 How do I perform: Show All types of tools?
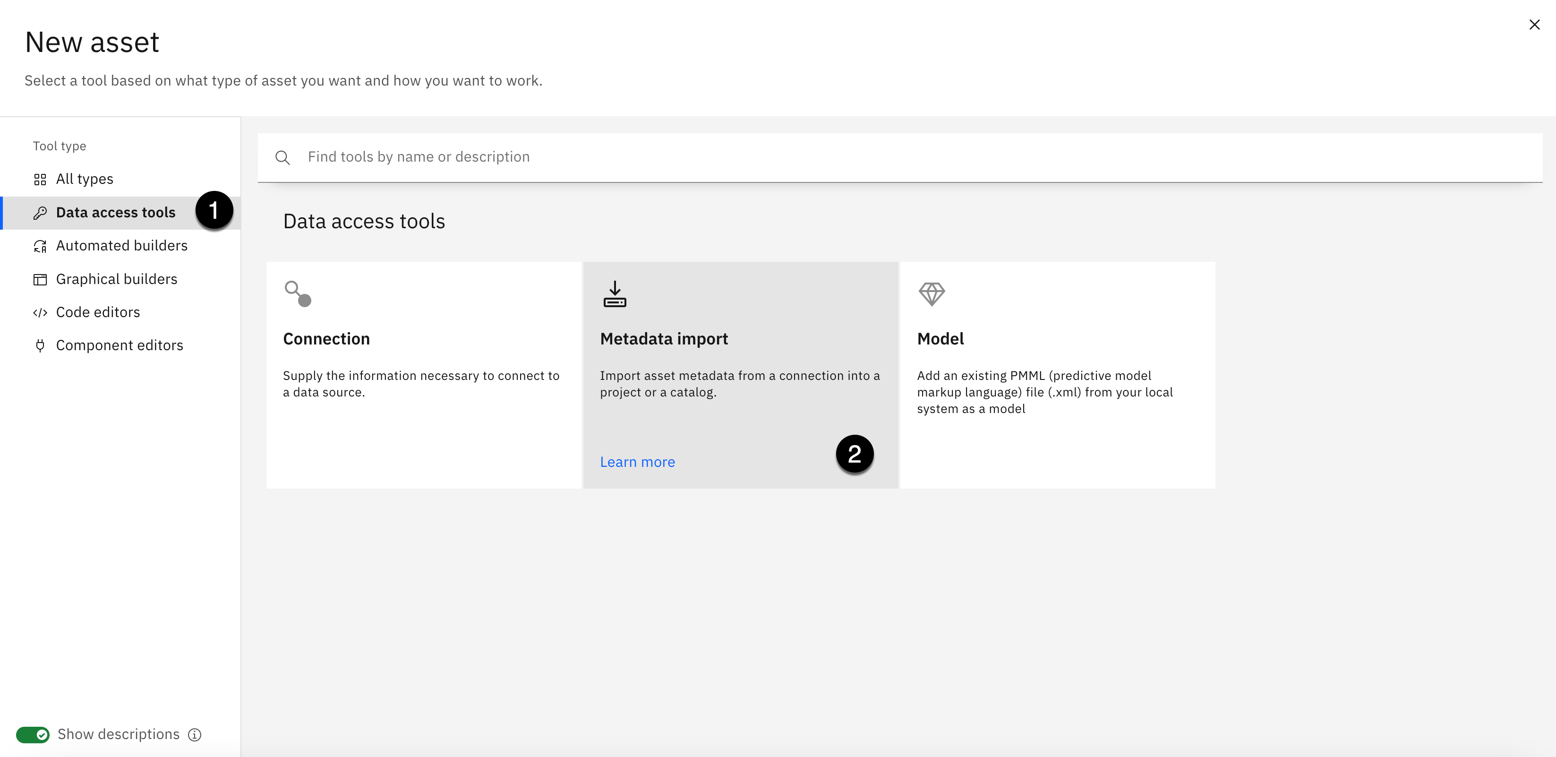click(85, 180)
